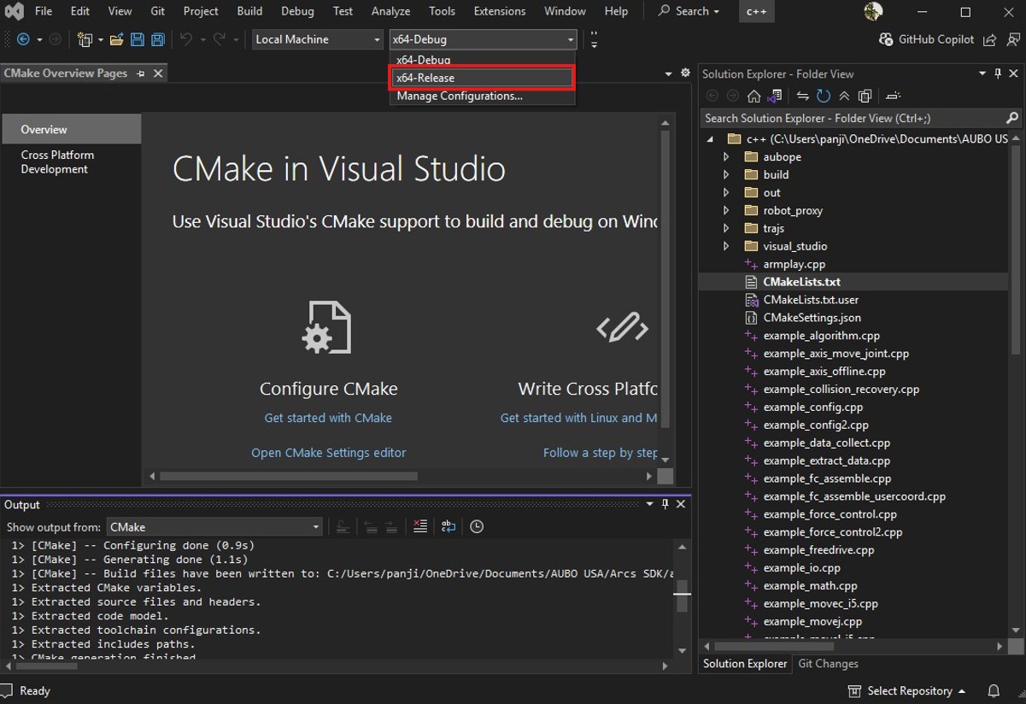Screen dimensions: 1026x704
Task: Click Open CMake Settings editor link
Action: point(328,453)
